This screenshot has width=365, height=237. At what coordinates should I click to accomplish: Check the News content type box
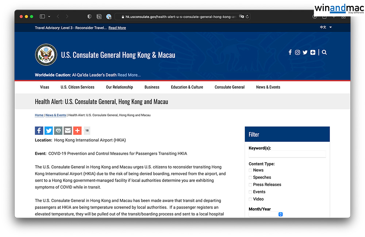coord(250,170)
